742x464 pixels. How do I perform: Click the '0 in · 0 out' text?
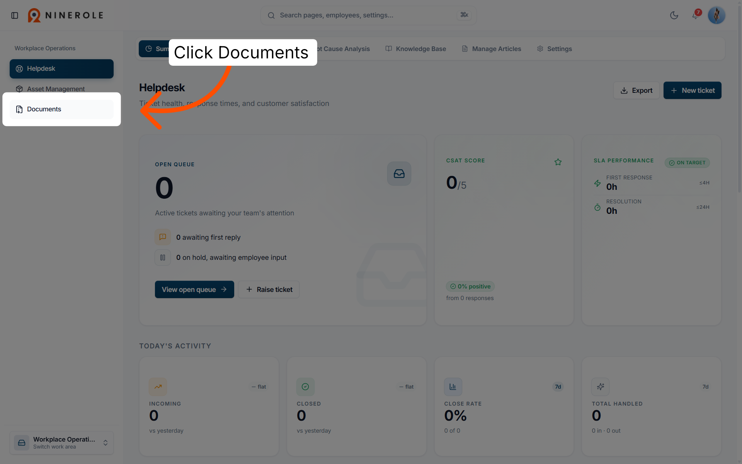606,431
